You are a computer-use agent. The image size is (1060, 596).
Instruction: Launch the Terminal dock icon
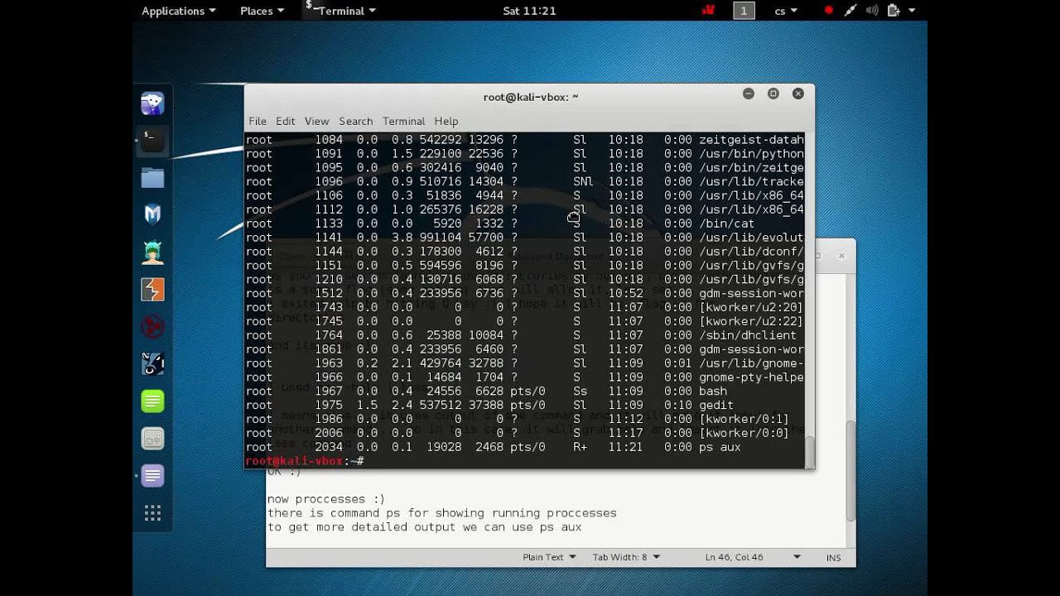pos(152,141)
